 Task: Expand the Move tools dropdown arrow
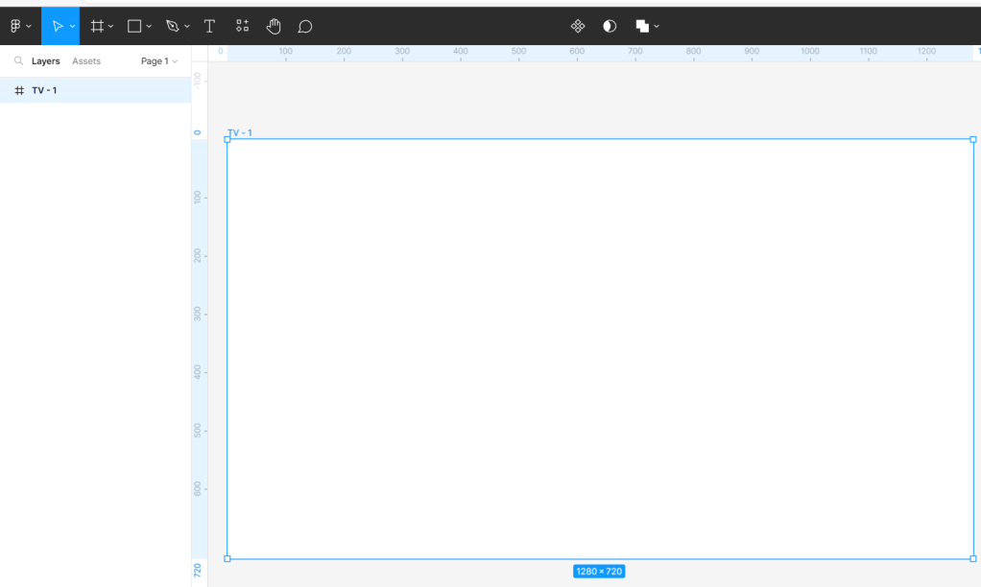[72, 26]
